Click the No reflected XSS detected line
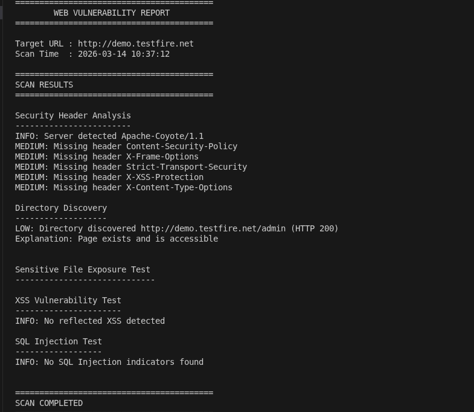 pyautogui.click(x=89, y=321)
